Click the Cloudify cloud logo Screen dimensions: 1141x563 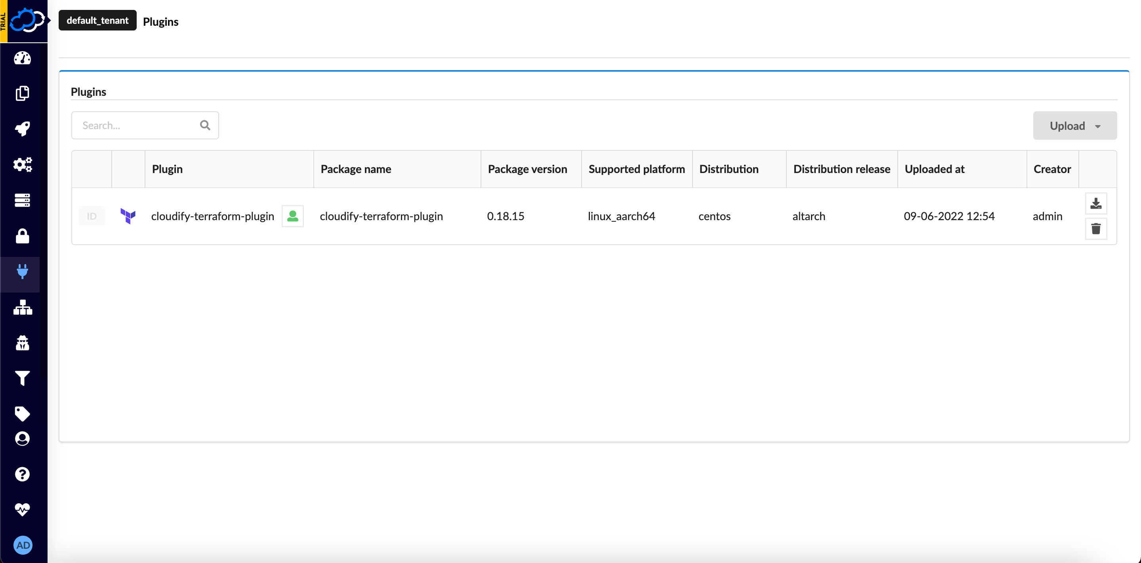tap(27, 20)
